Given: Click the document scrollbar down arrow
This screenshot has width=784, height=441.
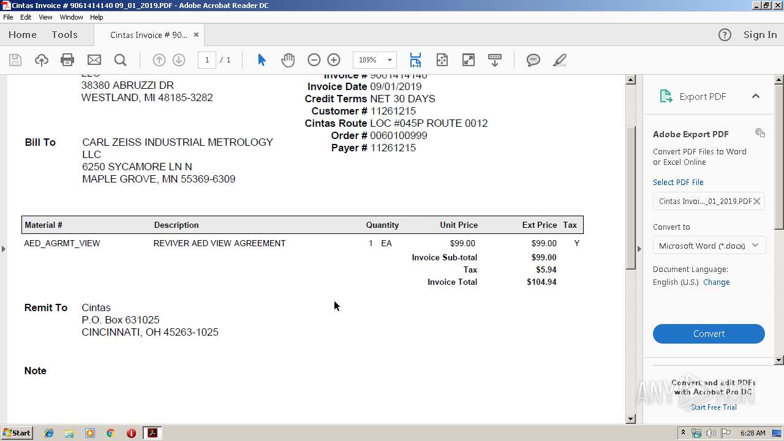Looking at the screenshot, I should 631,419.
